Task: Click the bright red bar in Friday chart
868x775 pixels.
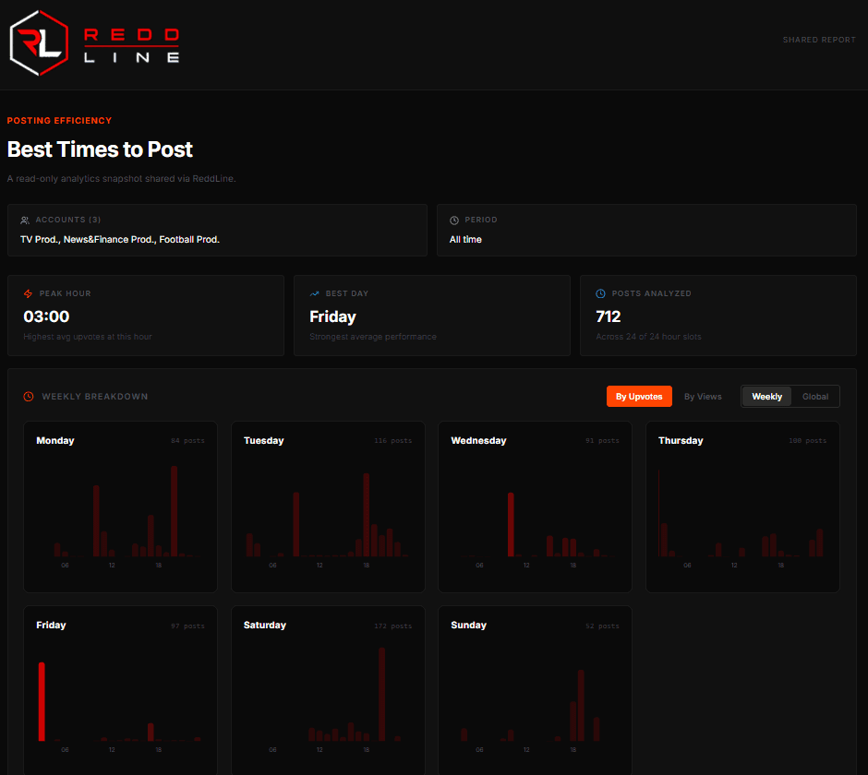Action: [x=42, y=701]
